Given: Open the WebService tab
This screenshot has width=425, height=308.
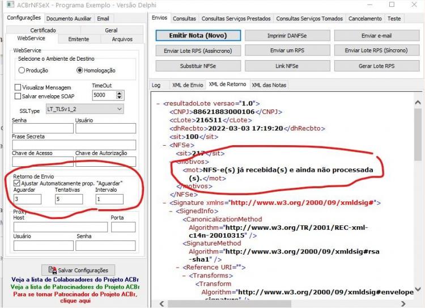Looking at the screenshot, I should (31, 39).
